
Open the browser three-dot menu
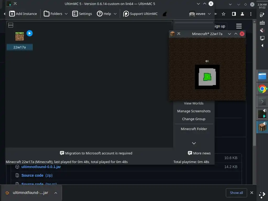point(251,14)
